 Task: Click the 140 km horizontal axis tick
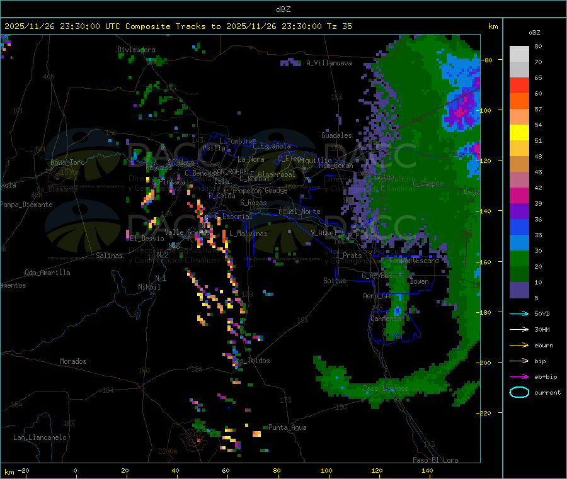(x=427, y=471)
